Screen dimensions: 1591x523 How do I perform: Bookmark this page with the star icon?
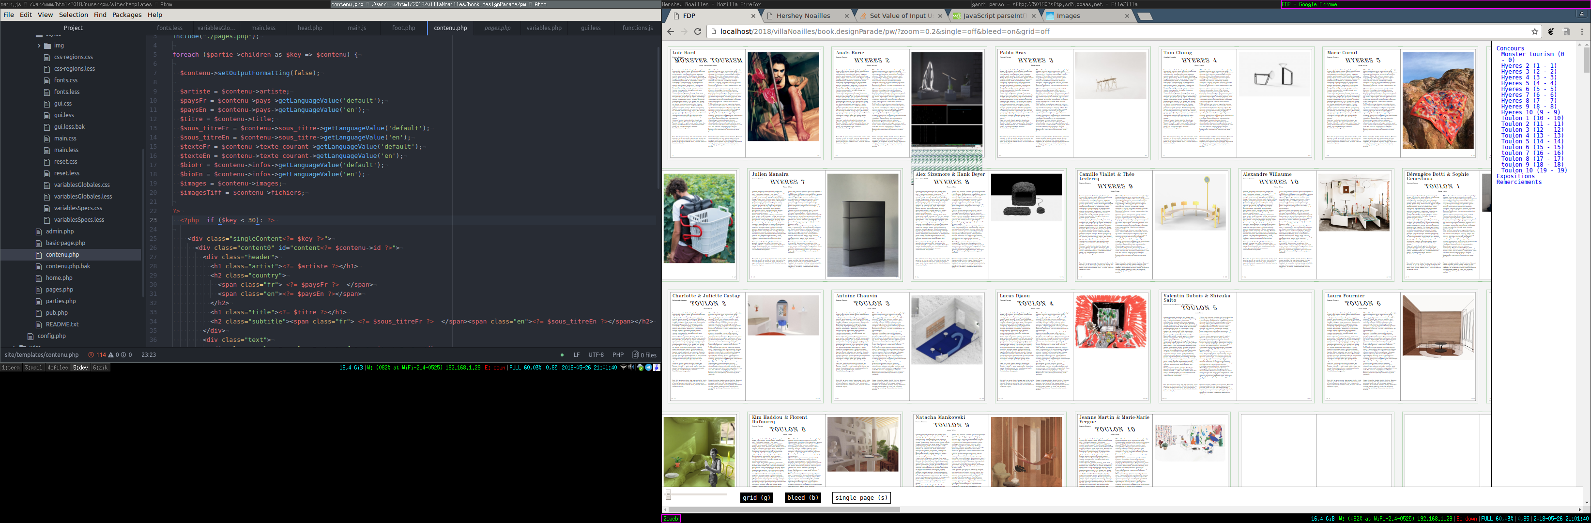tap(1534, 31)
